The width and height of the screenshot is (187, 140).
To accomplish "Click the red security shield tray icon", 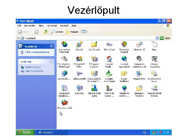I will (161, 132).
